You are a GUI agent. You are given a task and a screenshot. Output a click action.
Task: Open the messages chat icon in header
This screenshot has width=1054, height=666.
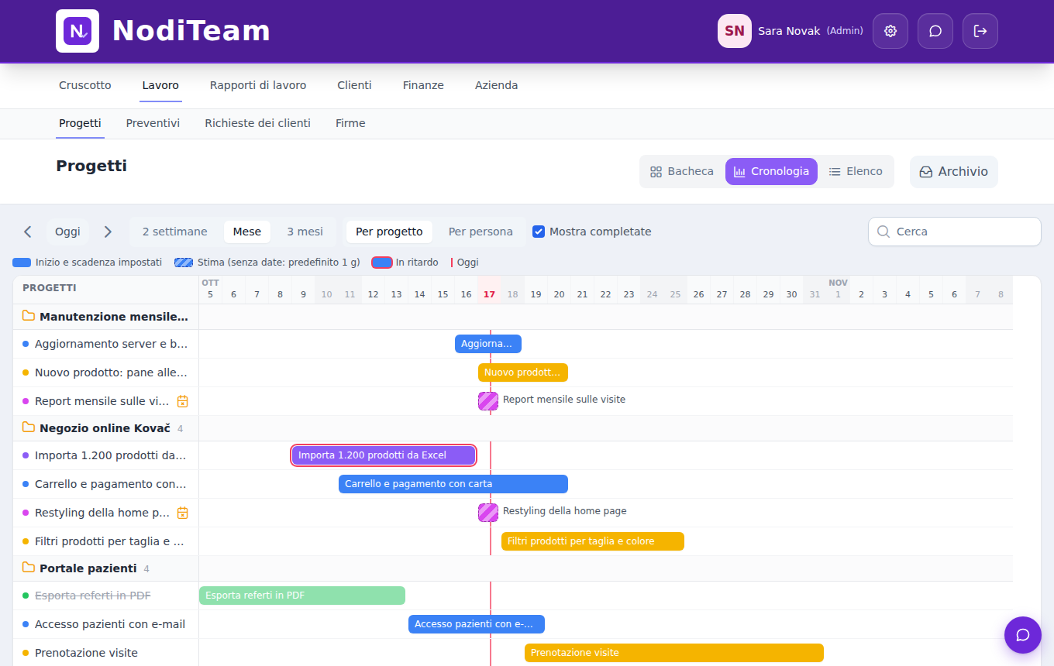935,31
